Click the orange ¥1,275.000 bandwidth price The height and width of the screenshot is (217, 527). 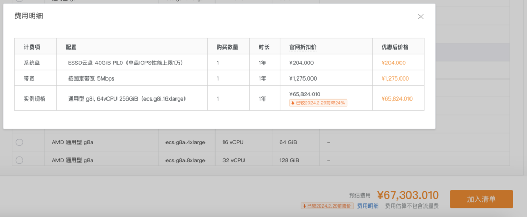395,78
